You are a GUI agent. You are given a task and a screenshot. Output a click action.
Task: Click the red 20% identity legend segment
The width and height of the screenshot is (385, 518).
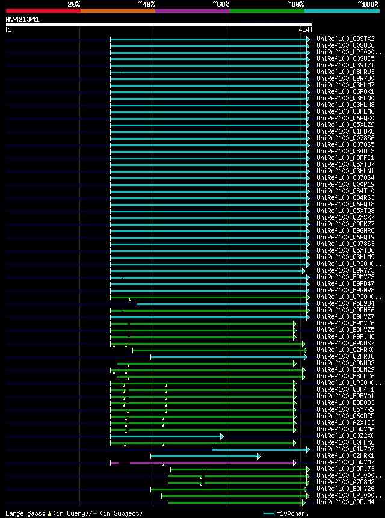[x=43, y=11]
